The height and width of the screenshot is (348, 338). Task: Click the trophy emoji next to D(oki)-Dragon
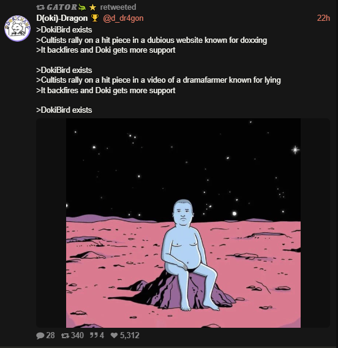(95, 18)
